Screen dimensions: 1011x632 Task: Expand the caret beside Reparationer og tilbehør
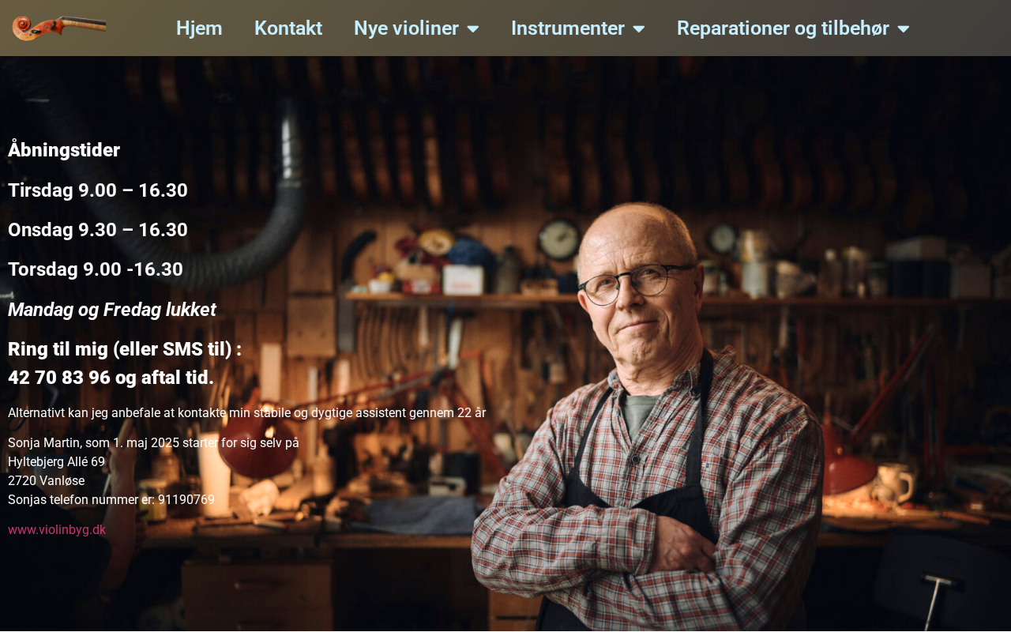pos(904,28)
